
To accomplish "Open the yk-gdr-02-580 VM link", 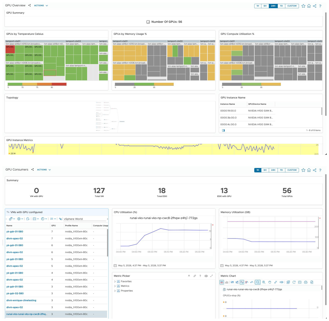I will coord(15,293).
